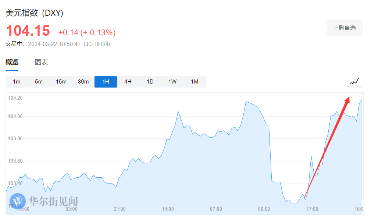This screenshot has height=220, width=371.
Task: Click the 美元指数 (DXY) title
Action: click(x=34, y=13)
